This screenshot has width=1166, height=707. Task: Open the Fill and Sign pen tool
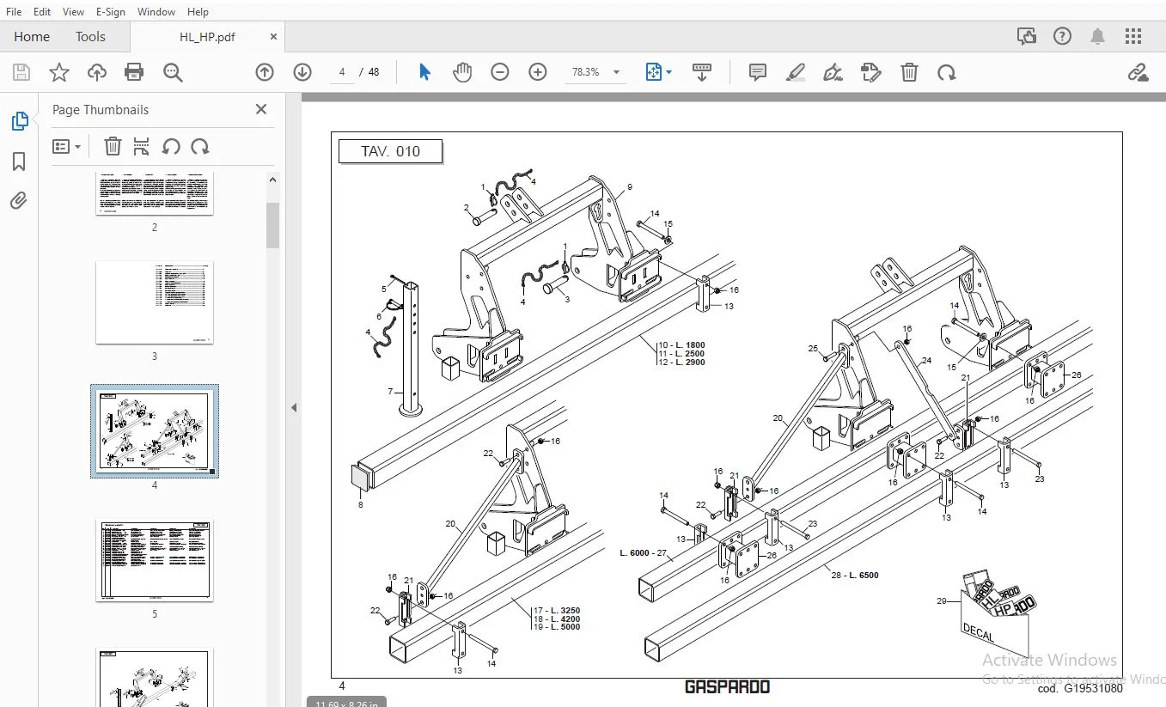[x=833, y=72]
